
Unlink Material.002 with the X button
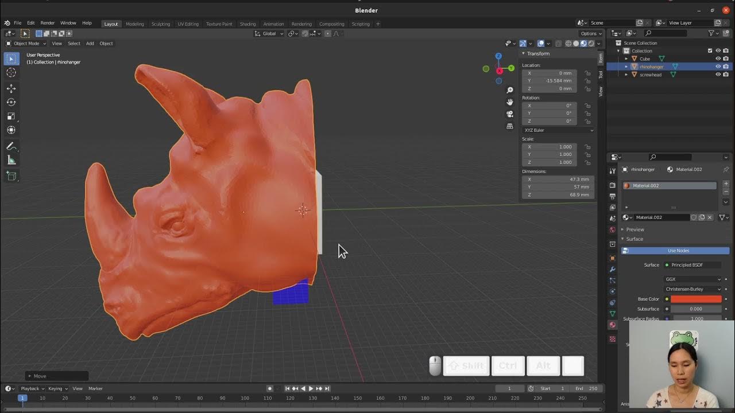[x=710, y=217]
